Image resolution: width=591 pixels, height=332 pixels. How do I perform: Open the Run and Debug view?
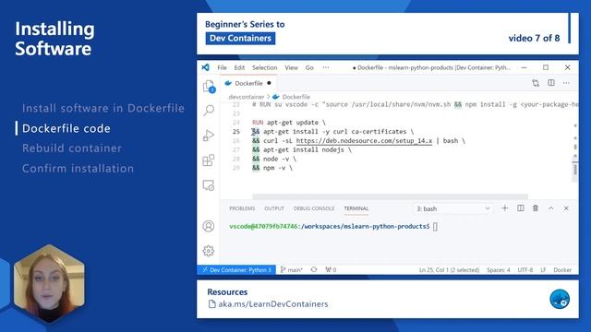(209, 136)
